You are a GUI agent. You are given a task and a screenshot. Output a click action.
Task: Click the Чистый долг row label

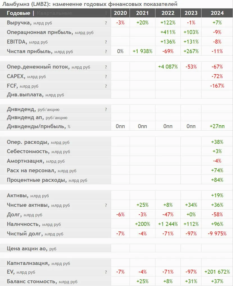25,234
